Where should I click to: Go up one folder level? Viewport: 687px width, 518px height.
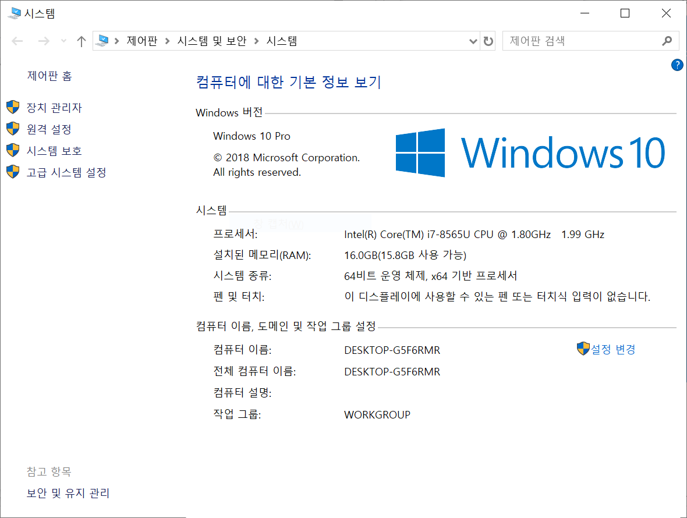[81, 41]
